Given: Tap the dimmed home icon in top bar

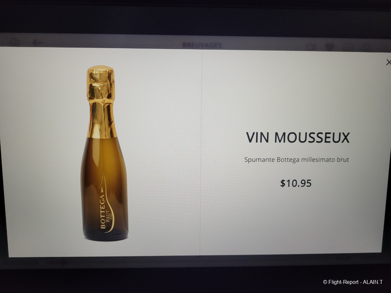Looking at the screenshot, I should tap(13, 42).
